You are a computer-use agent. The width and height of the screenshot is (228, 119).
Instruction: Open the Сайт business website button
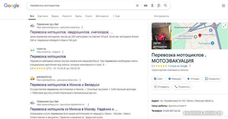(x=158, y=79)
